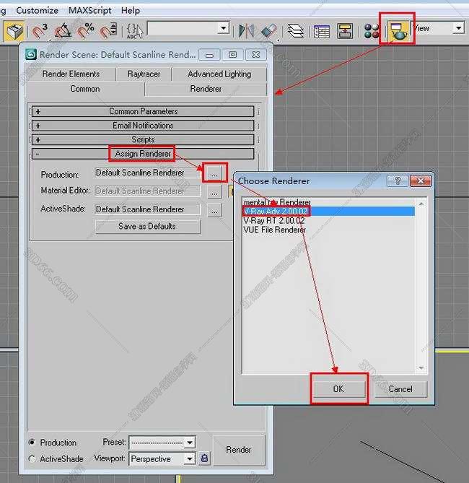
Task: Select VUE File Renderer in list
Action: tap(328, 230)
